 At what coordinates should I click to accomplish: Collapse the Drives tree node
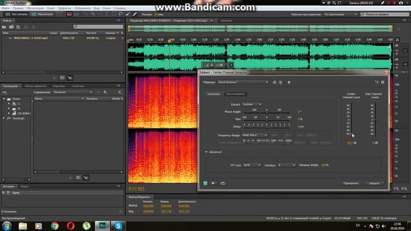point(4,99)
